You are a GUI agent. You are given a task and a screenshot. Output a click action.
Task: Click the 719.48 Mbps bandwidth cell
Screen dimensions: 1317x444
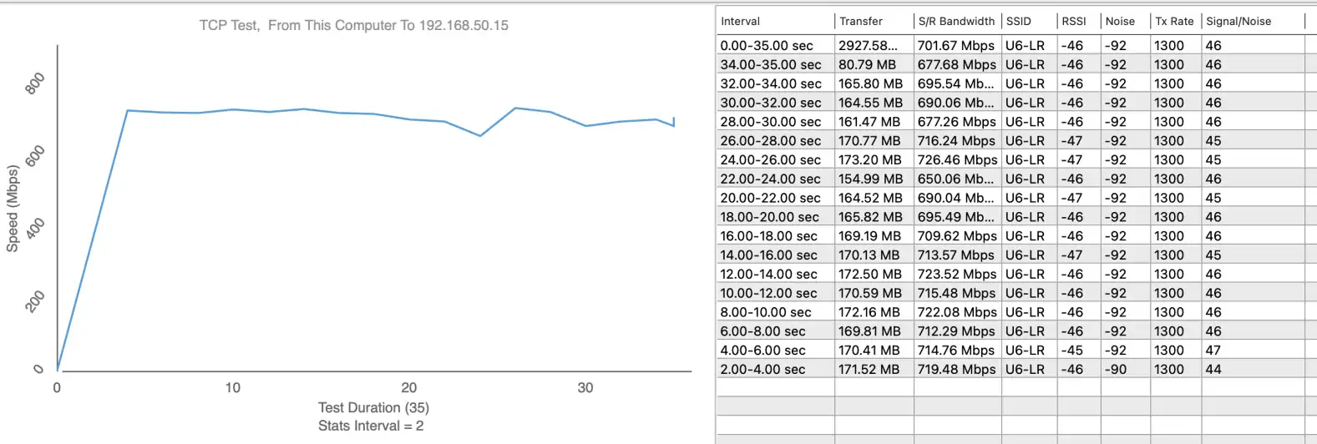pos(957,370)
